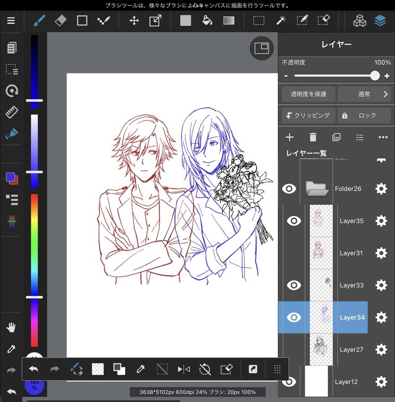395x402 pixels.
Task: Undo using shortcut bar undo arrow
Action: point(34,369)
